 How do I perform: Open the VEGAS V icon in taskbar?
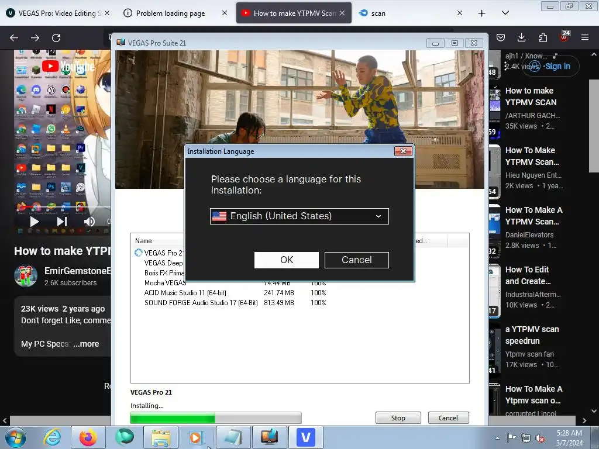[x=305, y=437]
